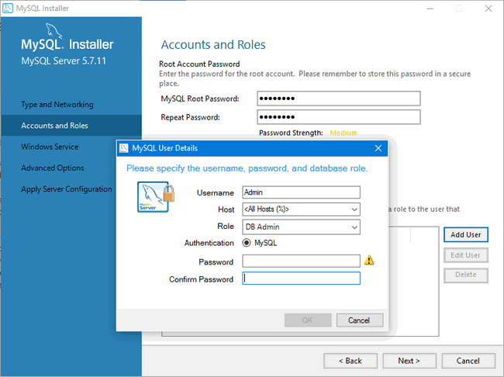Image resolution: width=504 pixels, height=377 pixels.
Task: Open the Host dropdown list
Action: [301, 209]
